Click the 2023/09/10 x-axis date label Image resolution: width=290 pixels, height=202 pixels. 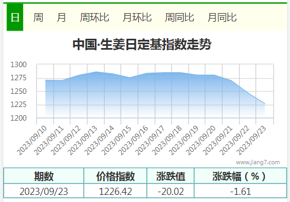(32, 140)
